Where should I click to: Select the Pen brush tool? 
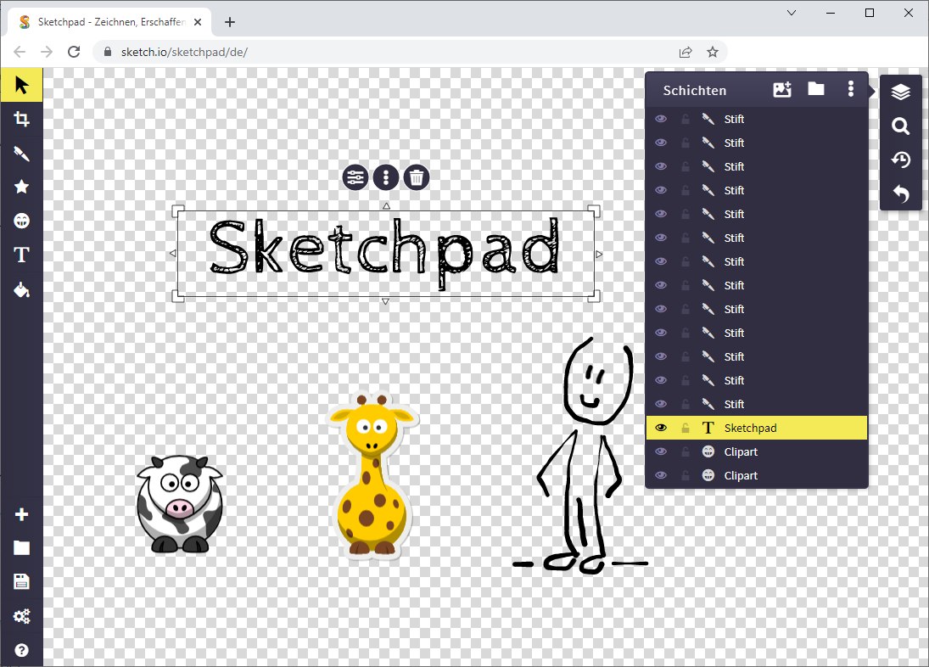pos(21,154)
